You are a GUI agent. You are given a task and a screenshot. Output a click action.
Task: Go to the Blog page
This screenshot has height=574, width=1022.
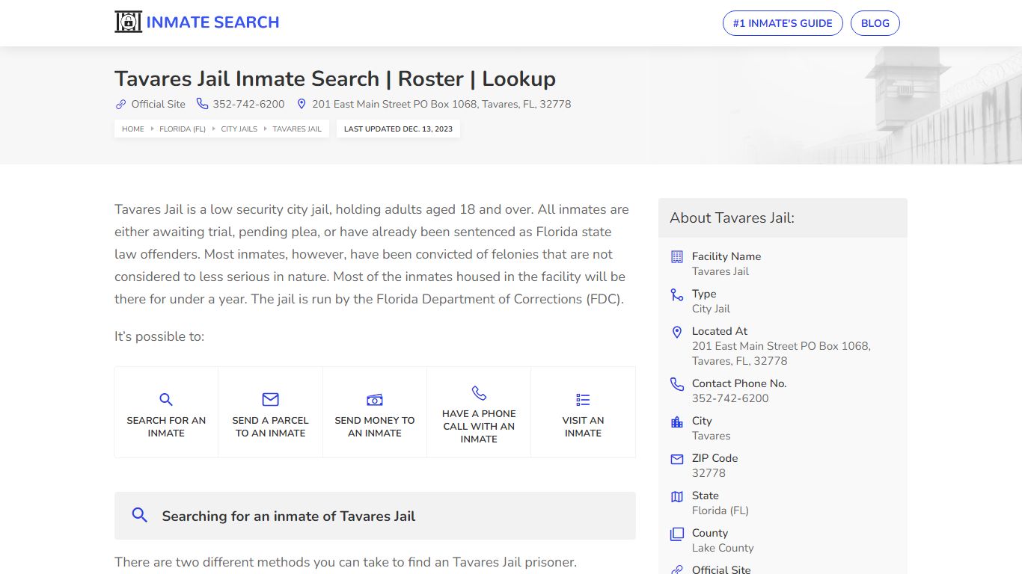point(875,23)
